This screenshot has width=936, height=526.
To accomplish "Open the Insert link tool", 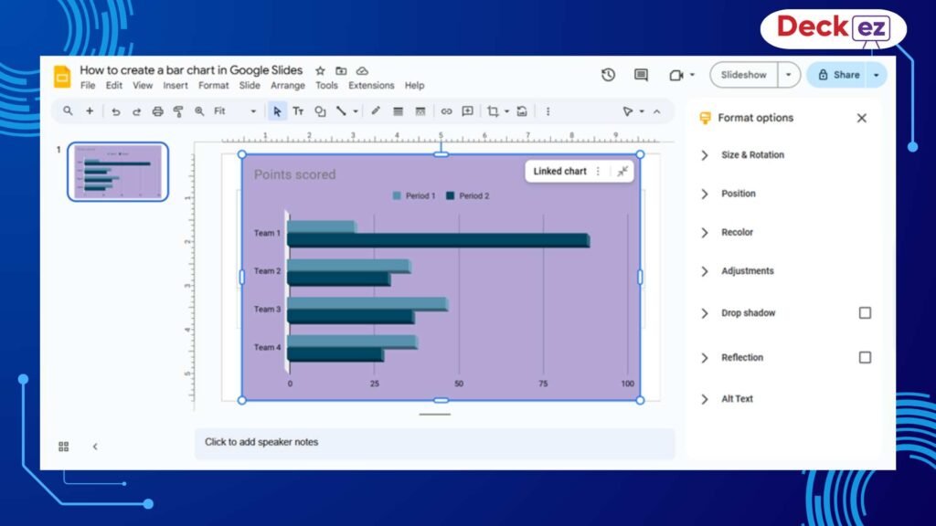I will pos(447,110).
